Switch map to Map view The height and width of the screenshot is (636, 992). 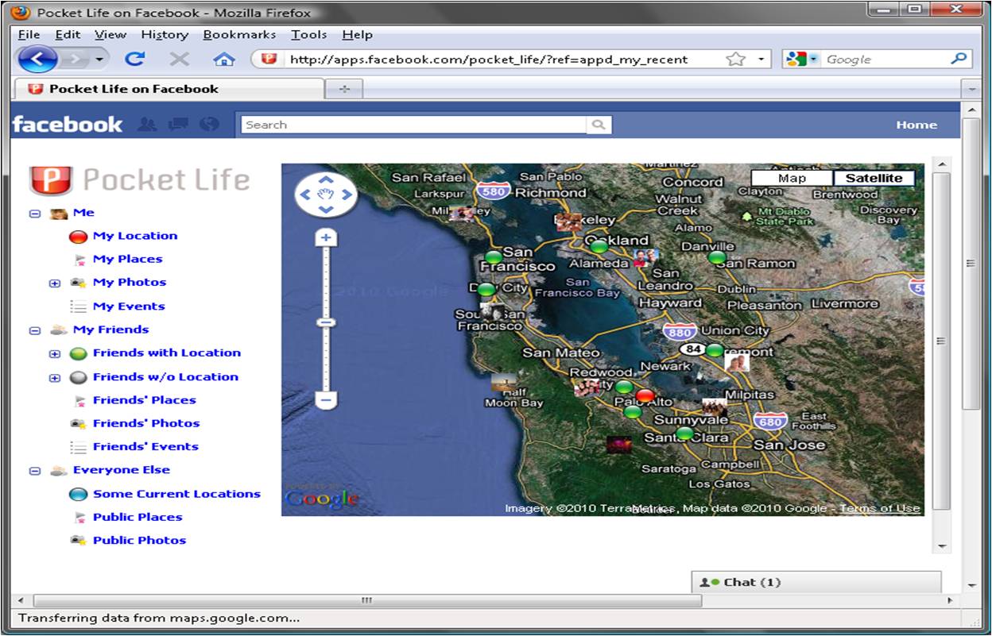pos(792,178)
